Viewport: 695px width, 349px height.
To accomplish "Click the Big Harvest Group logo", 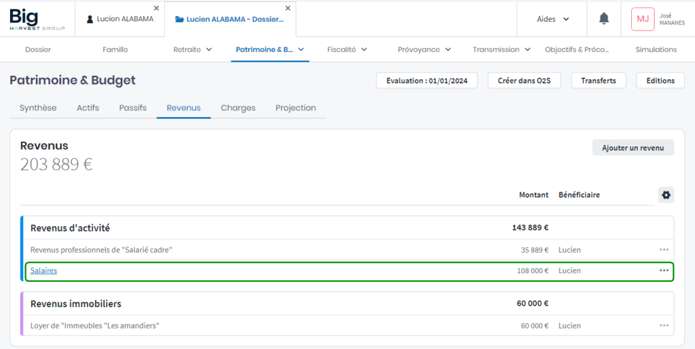I will pyautogui.click(x=37, y=19).
